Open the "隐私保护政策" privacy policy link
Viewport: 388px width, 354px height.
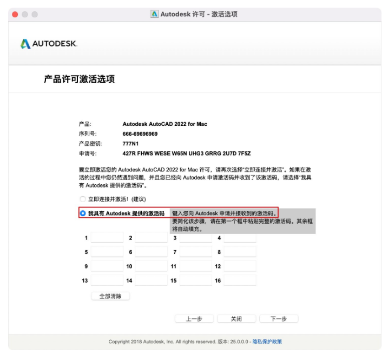coord(267,342)
